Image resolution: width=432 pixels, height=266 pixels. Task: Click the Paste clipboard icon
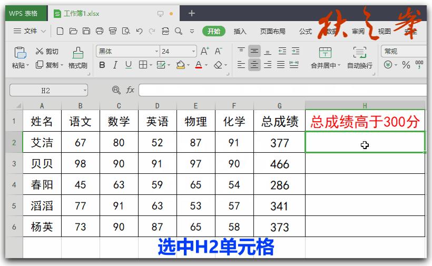[20, 53]
